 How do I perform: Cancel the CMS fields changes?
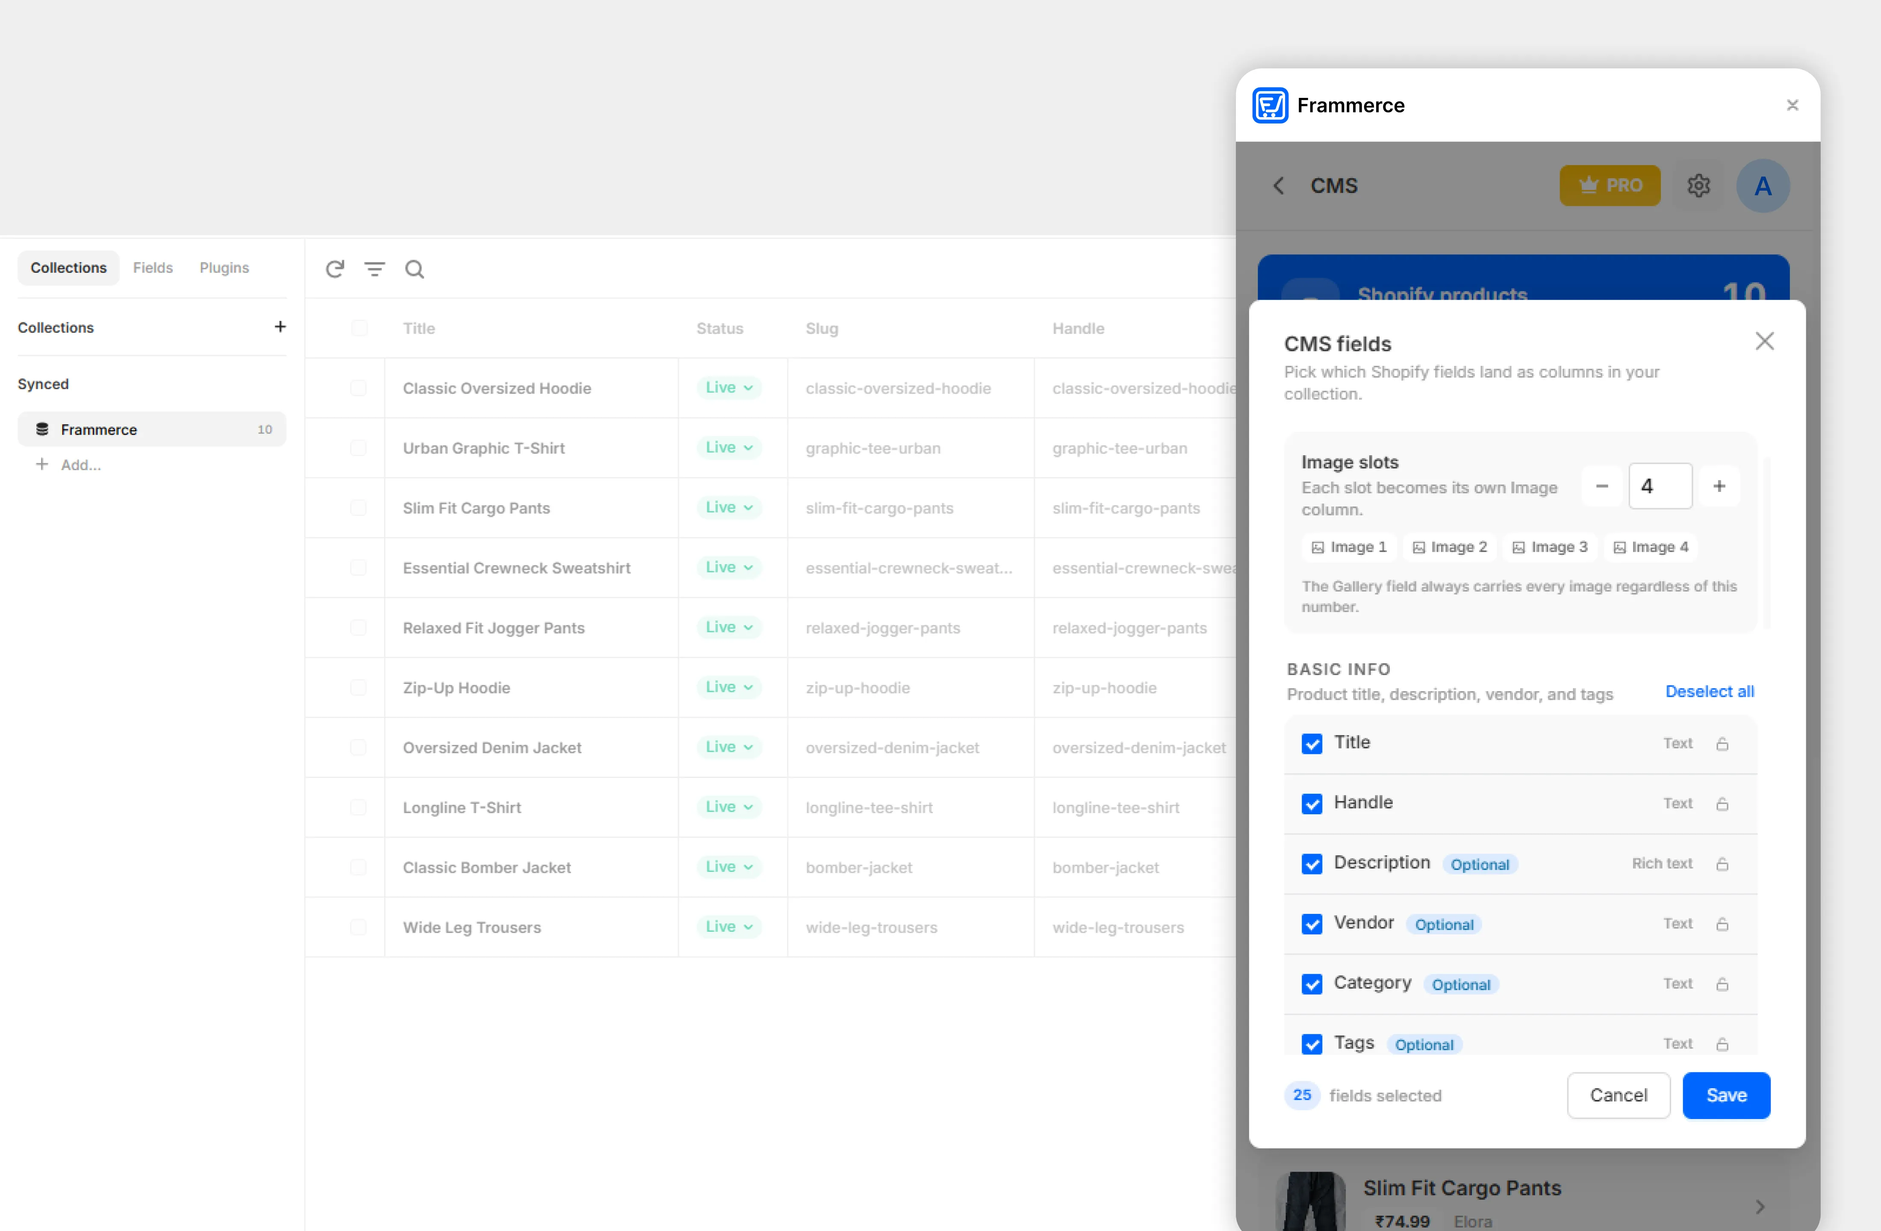pos(1619,1095)
